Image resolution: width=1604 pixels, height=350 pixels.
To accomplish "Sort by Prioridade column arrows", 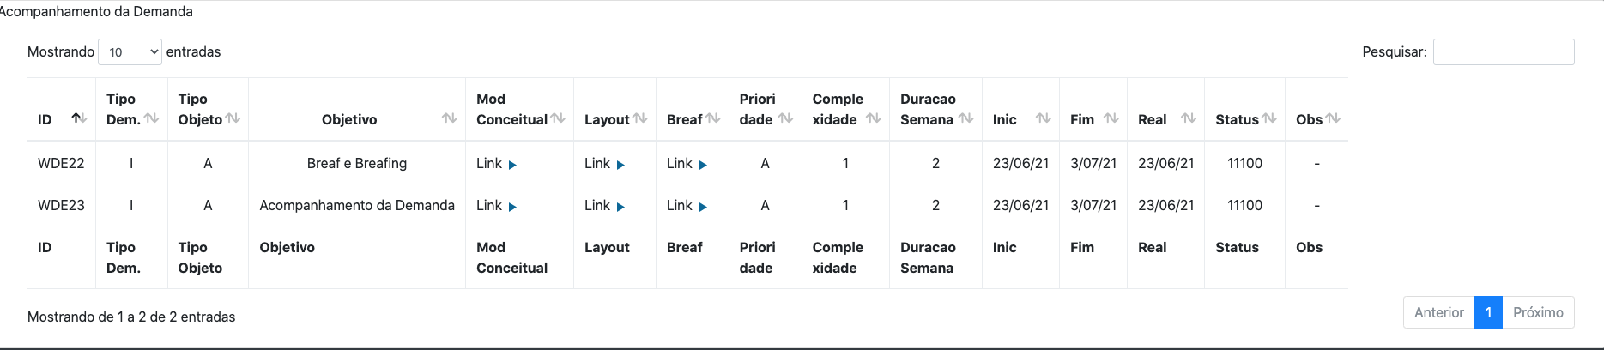I will (x=785, y=118).
